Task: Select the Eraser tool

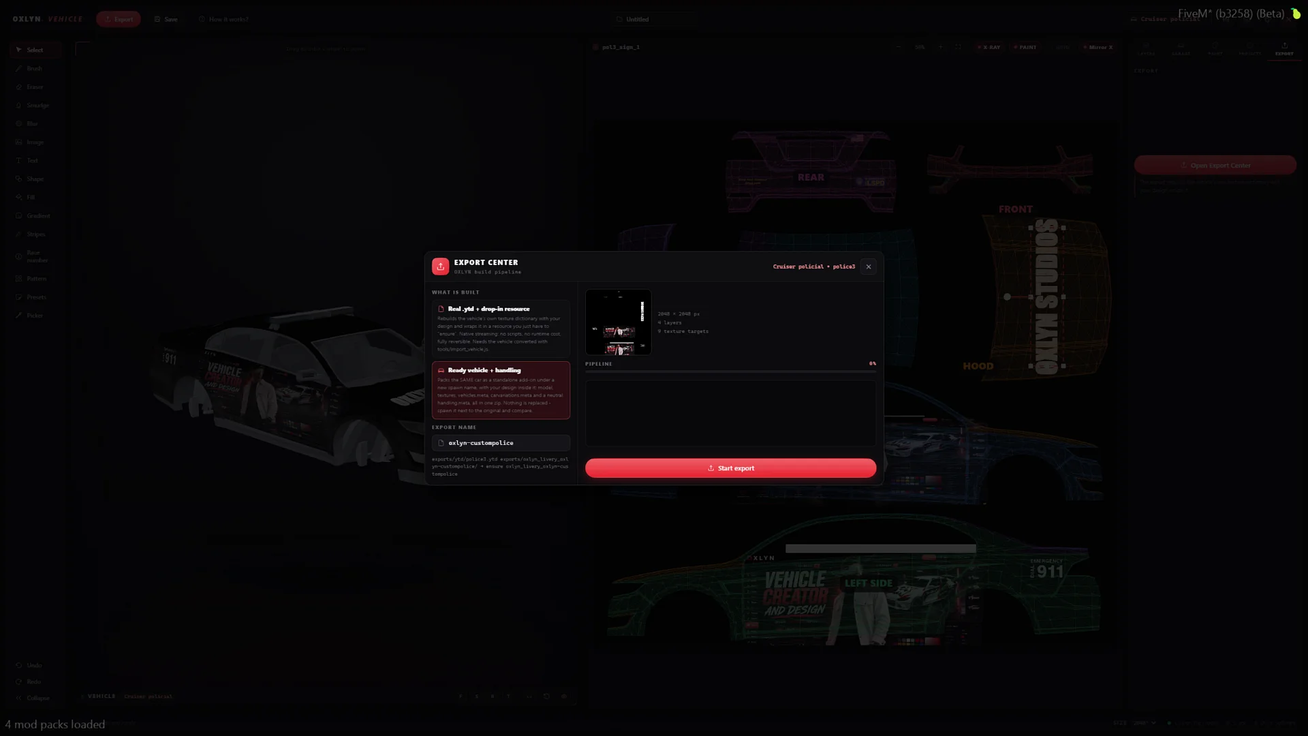Action: point(35,87)
